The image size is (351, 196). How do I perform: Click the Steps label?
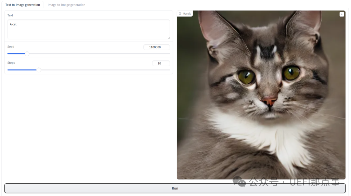click(x=11, y=63)
